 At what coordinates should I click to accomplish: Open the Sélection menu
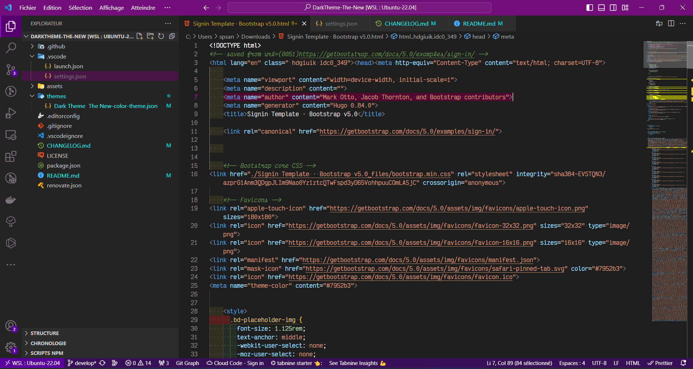coord(80,8)
